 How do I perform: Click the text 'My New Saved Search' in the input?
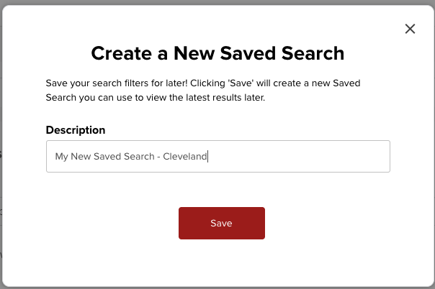click(x=105, y=156)
